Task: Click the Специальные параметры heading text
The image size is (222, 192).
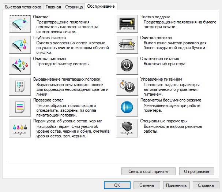Action: tap(164, 121)
